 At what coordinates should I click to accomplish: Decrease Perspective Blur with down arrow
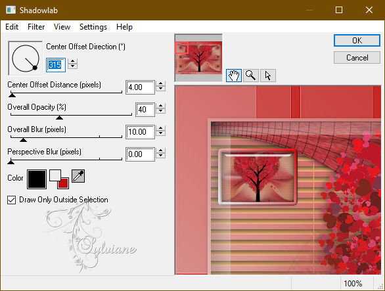pos(160,156)
